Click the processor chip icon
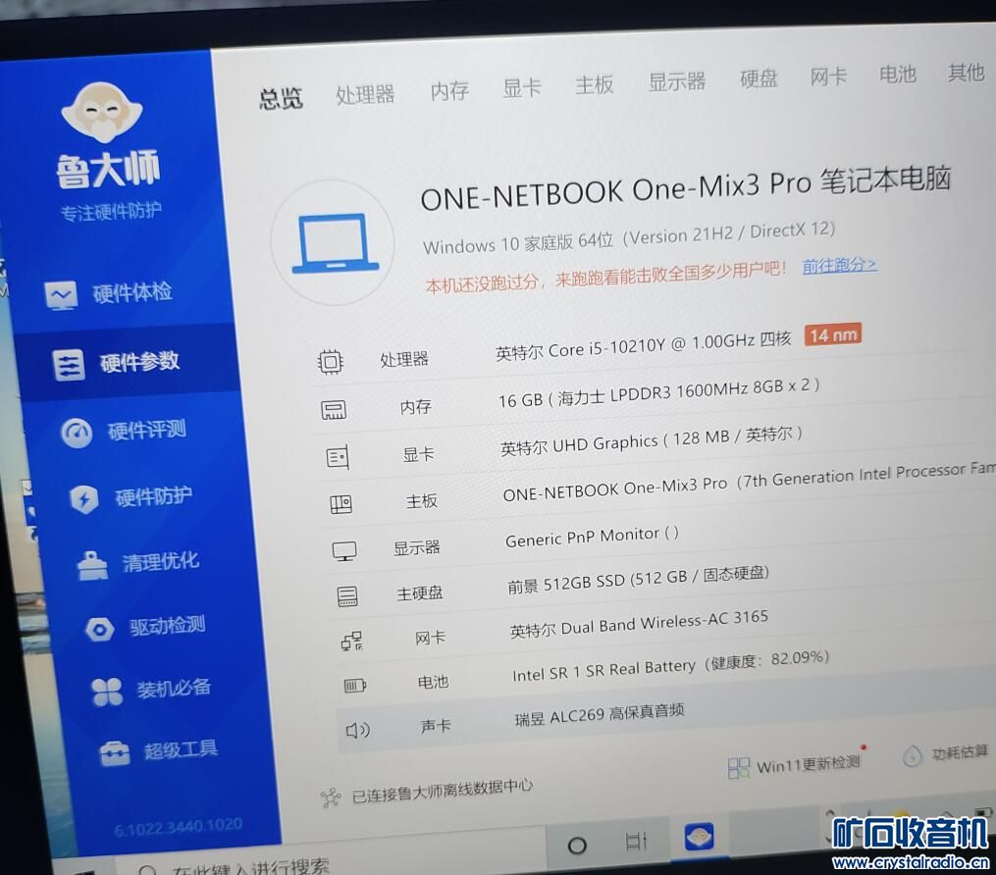 [x=330, y=362]
